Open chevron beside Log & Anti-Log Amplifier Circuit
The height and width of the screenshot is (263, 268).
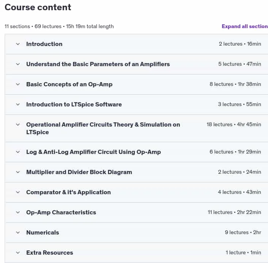click(18, 152)
